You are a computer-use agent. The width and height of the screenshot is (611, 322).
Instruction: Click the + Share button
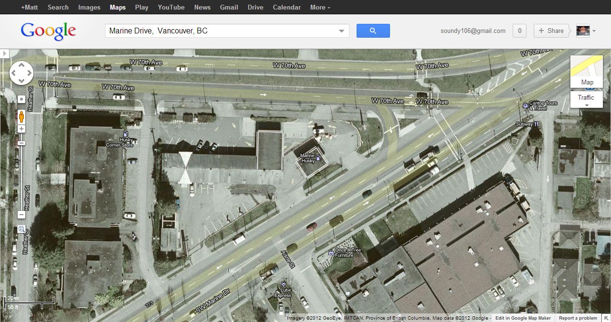coord(551,31)
